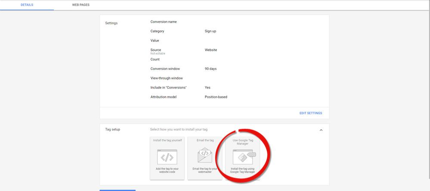
Task: Click the Edit Settings link
Action: (x=311, y=113)
